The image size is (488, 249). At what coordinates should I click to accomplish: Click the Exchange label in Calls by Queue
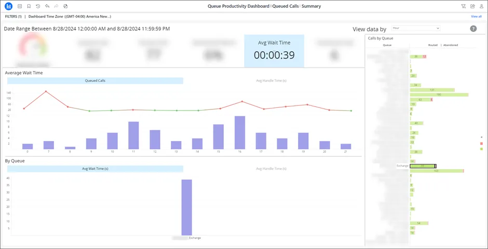[402, 166]
